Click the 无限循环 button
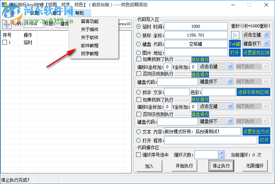This screenshot has height=184, width=275. (x=255, y=166)
